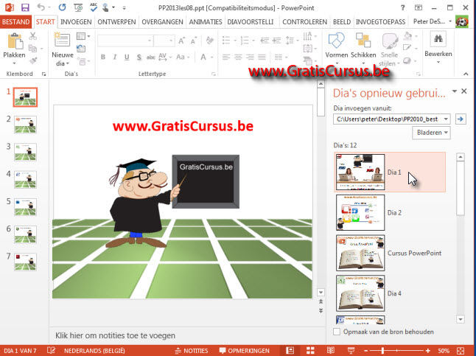Toggle strikethrough abc button
Image resolution: width=476 pixels, height=356 pixels.
coord(150,57)
